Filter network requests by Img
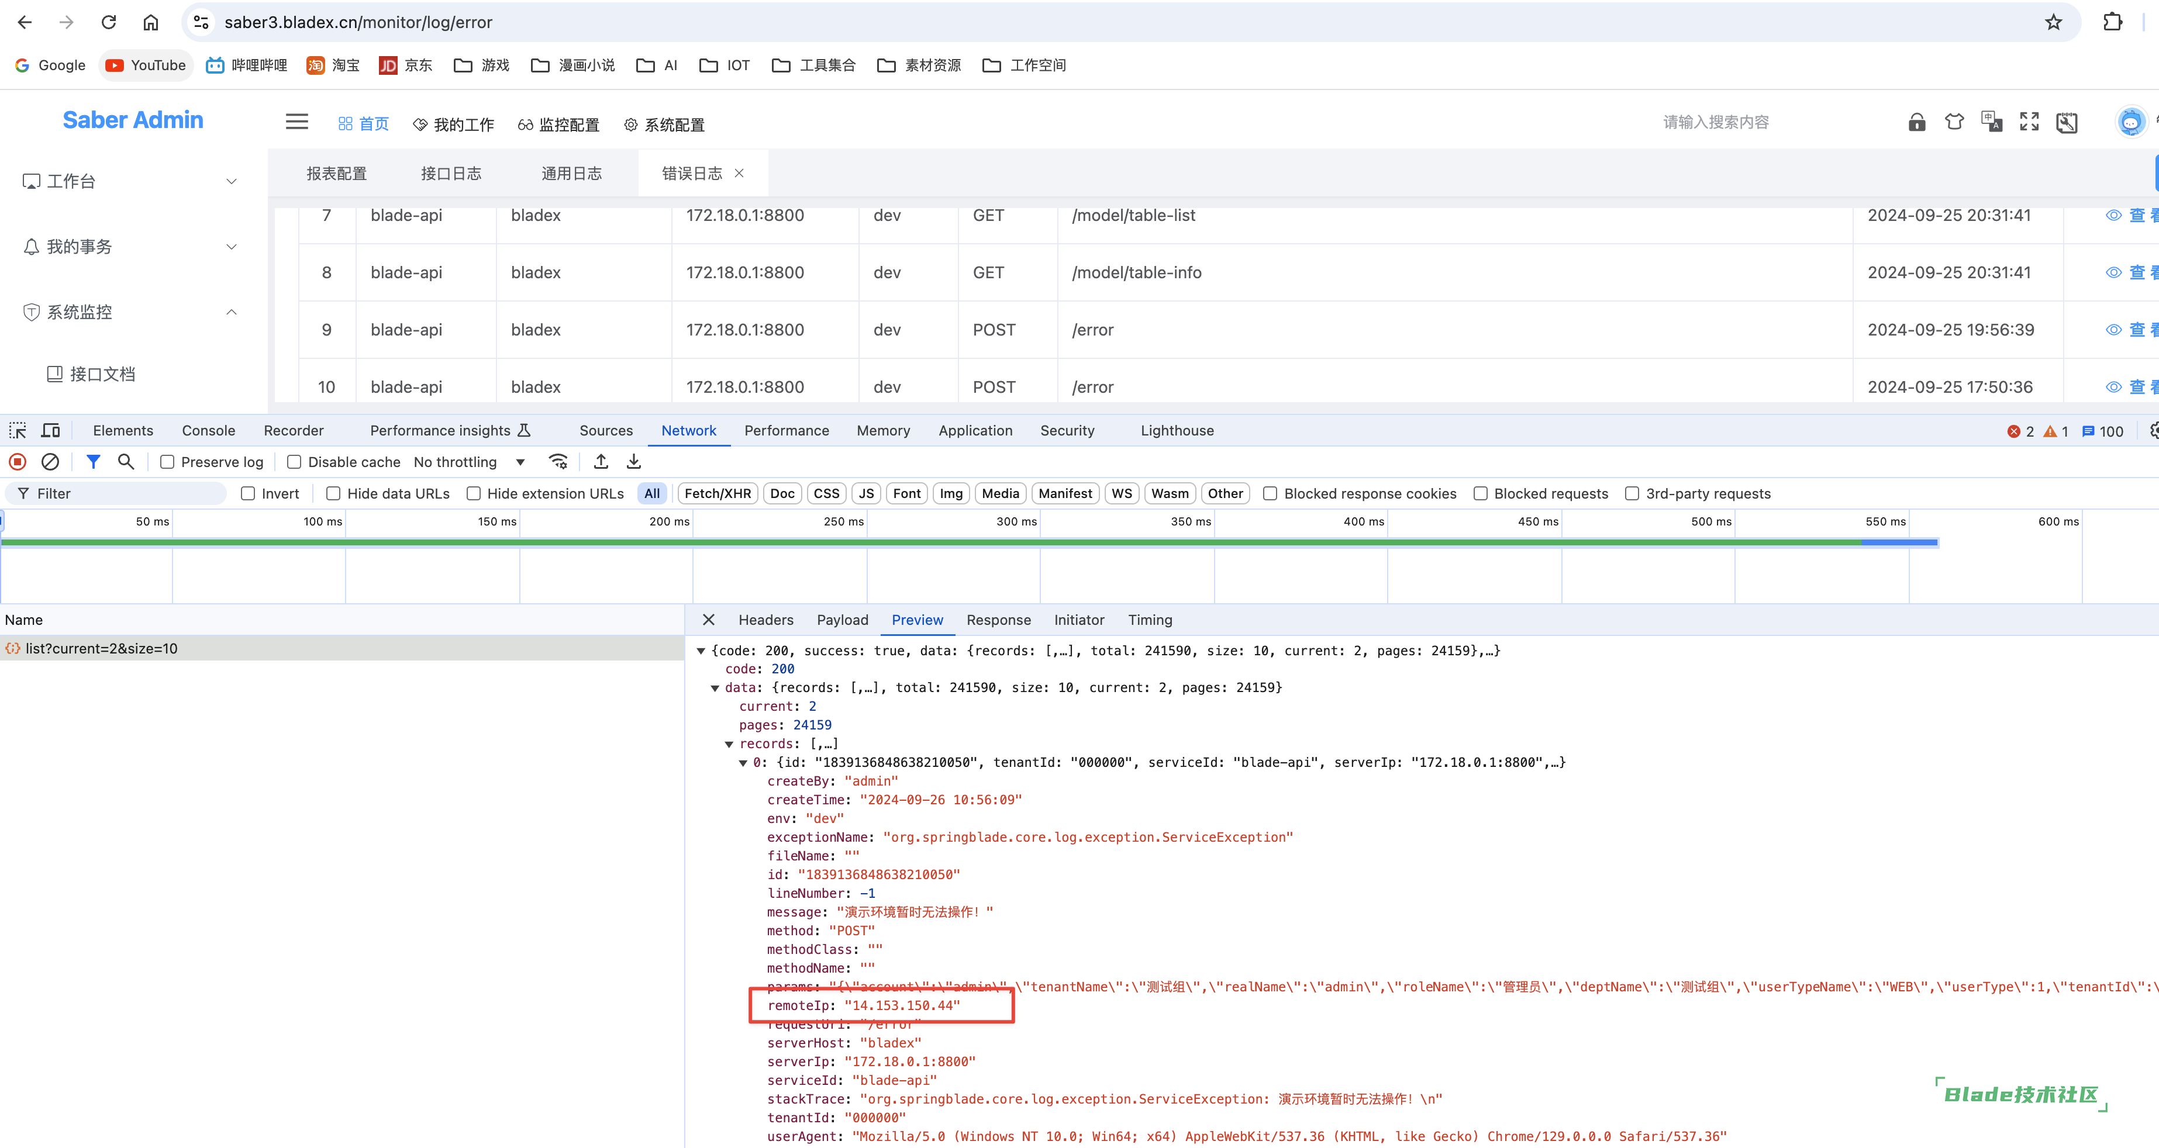This screenshot has height=1148, width=2159. [x=951, y=493]
